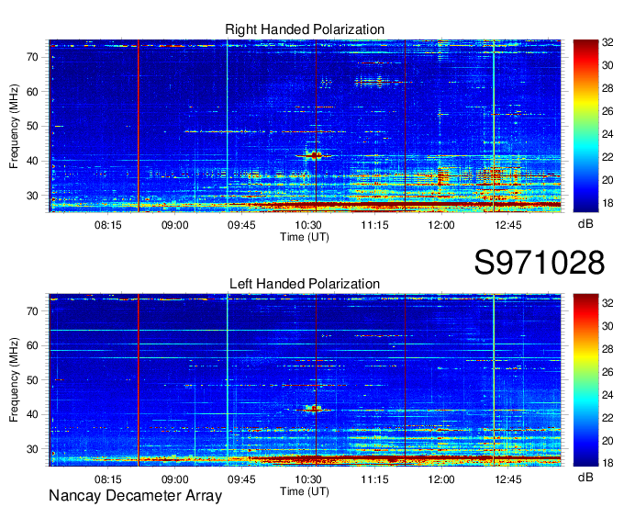Click the Left Handed plot's color bar
This screenshot has height=507, width=624.
585,380
